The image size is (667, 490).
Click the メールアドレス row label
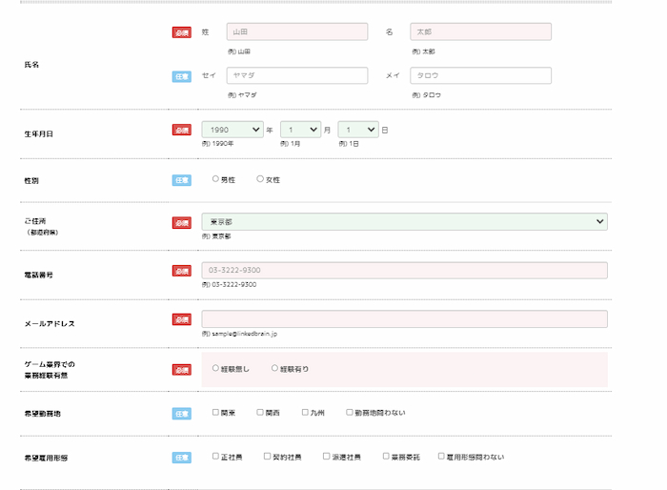pos(50,324)
